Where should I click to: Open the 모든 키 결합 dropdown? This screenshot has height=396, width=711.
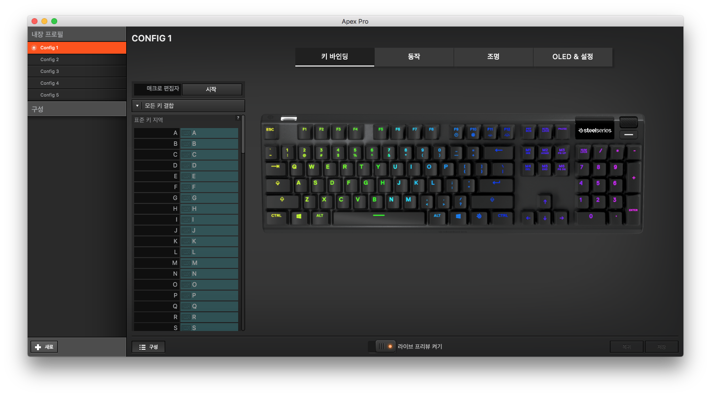pos(188,106)
